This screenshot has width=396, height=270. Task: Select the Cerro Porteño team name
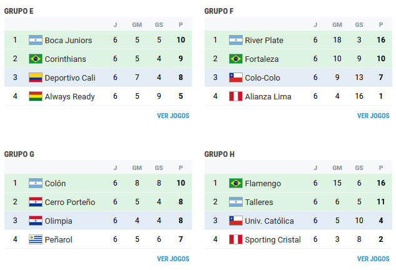click(x=70, y=202)
